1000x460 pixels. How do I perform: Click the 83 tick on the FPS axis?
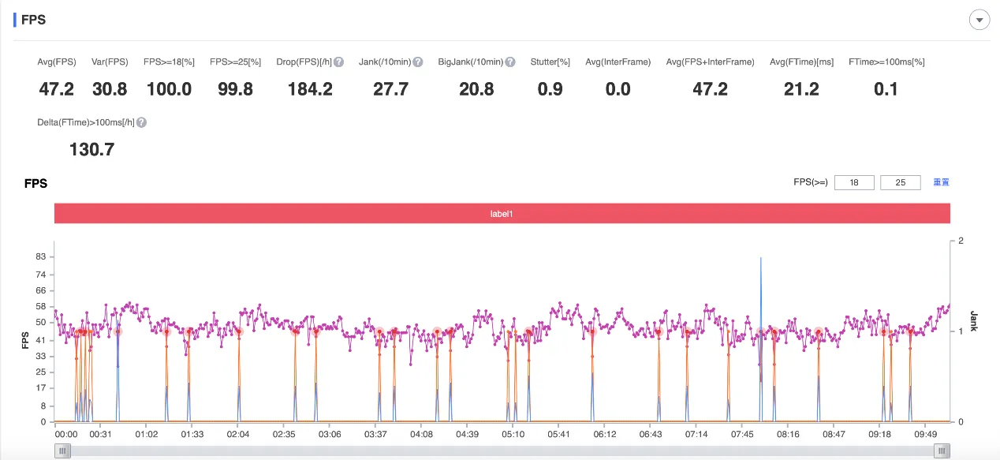point(42,257)
